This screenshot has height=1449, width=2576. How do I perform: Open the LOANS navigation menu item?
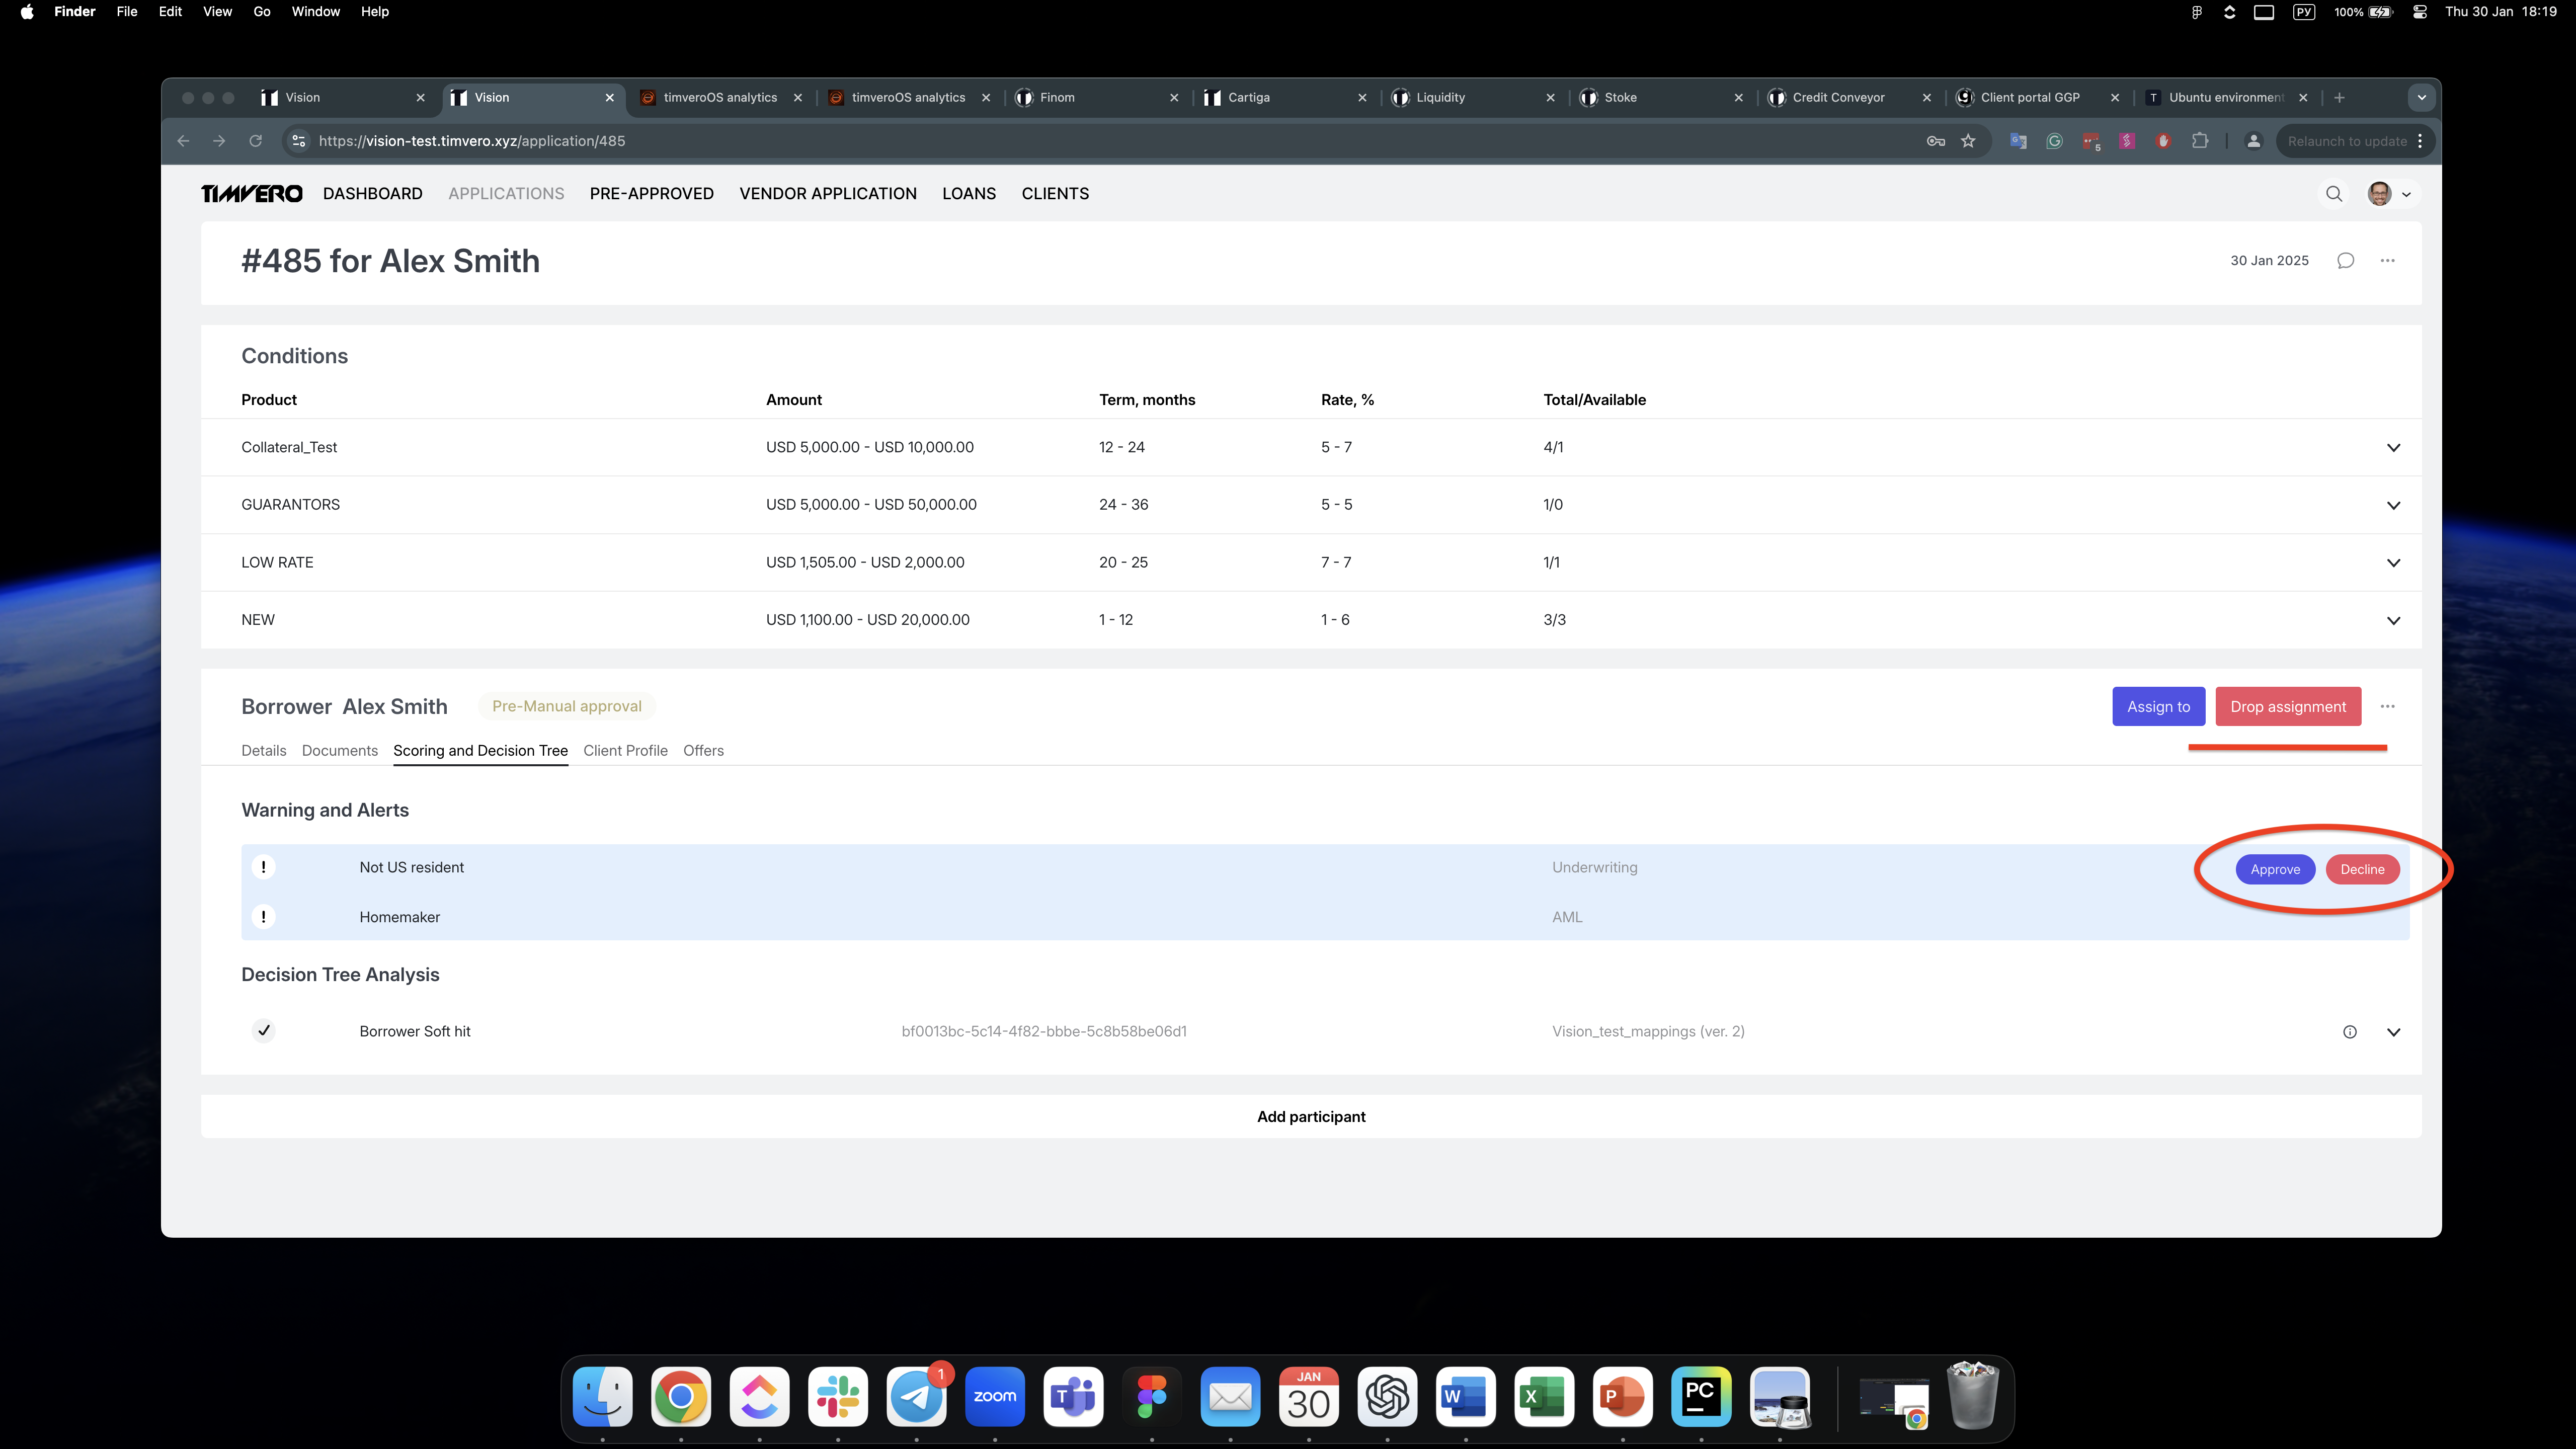click(x=968, y=194)
